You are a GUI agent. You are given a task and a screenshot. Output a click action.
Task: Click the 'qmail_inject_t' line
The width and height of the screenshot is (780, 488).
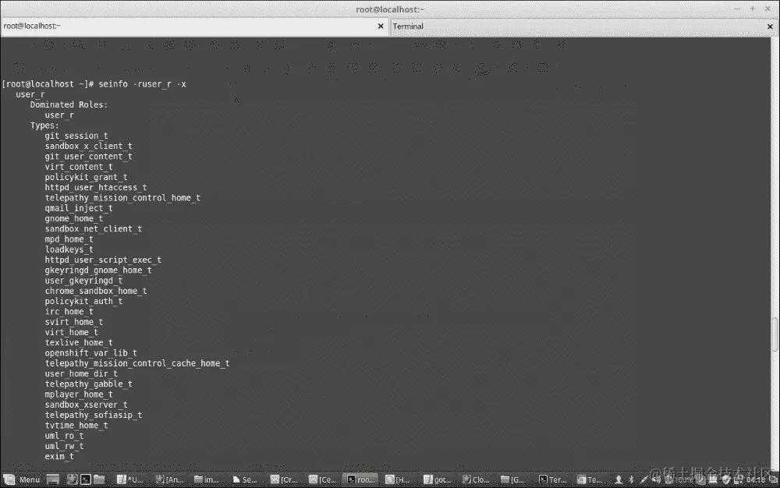point(79,208)
